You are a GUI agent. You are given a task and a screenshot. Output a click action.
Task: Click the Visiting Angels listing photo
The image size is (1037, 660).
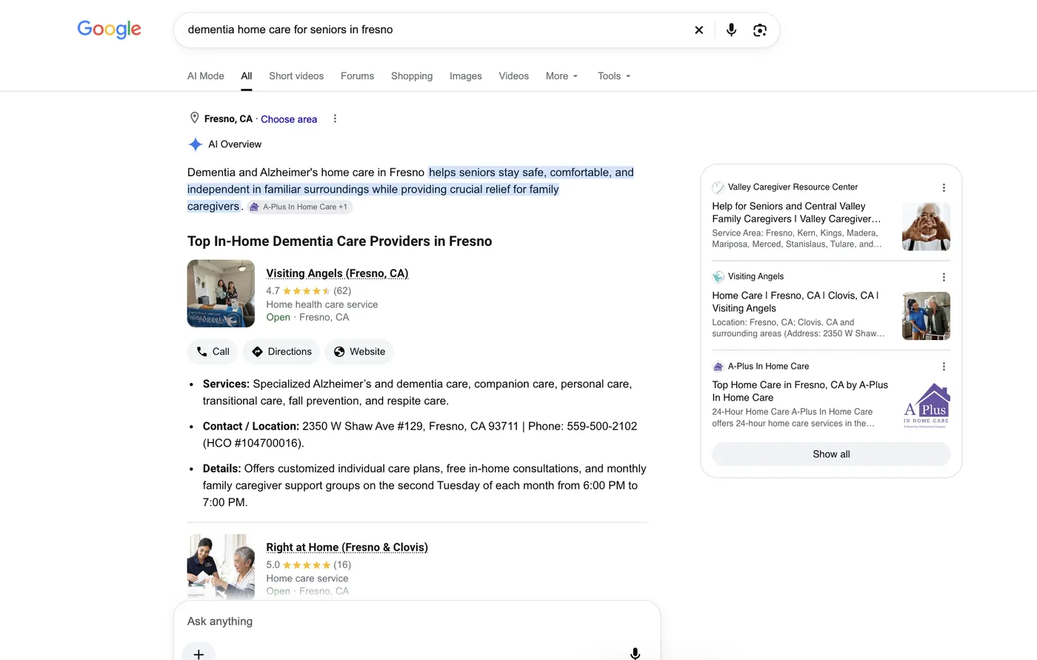pyautogui.click(x=221, y=293)
